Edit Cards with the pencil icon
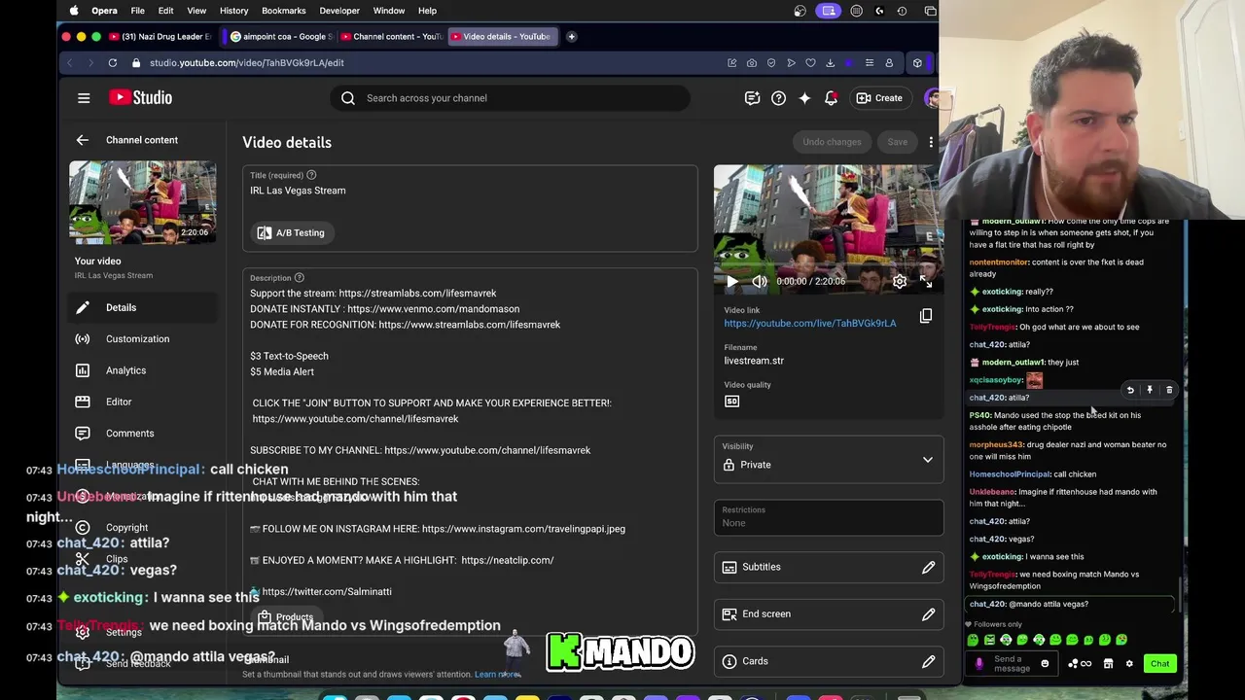Image resolution: width=1245 pixels, height=700 pixels. [928, 661]
